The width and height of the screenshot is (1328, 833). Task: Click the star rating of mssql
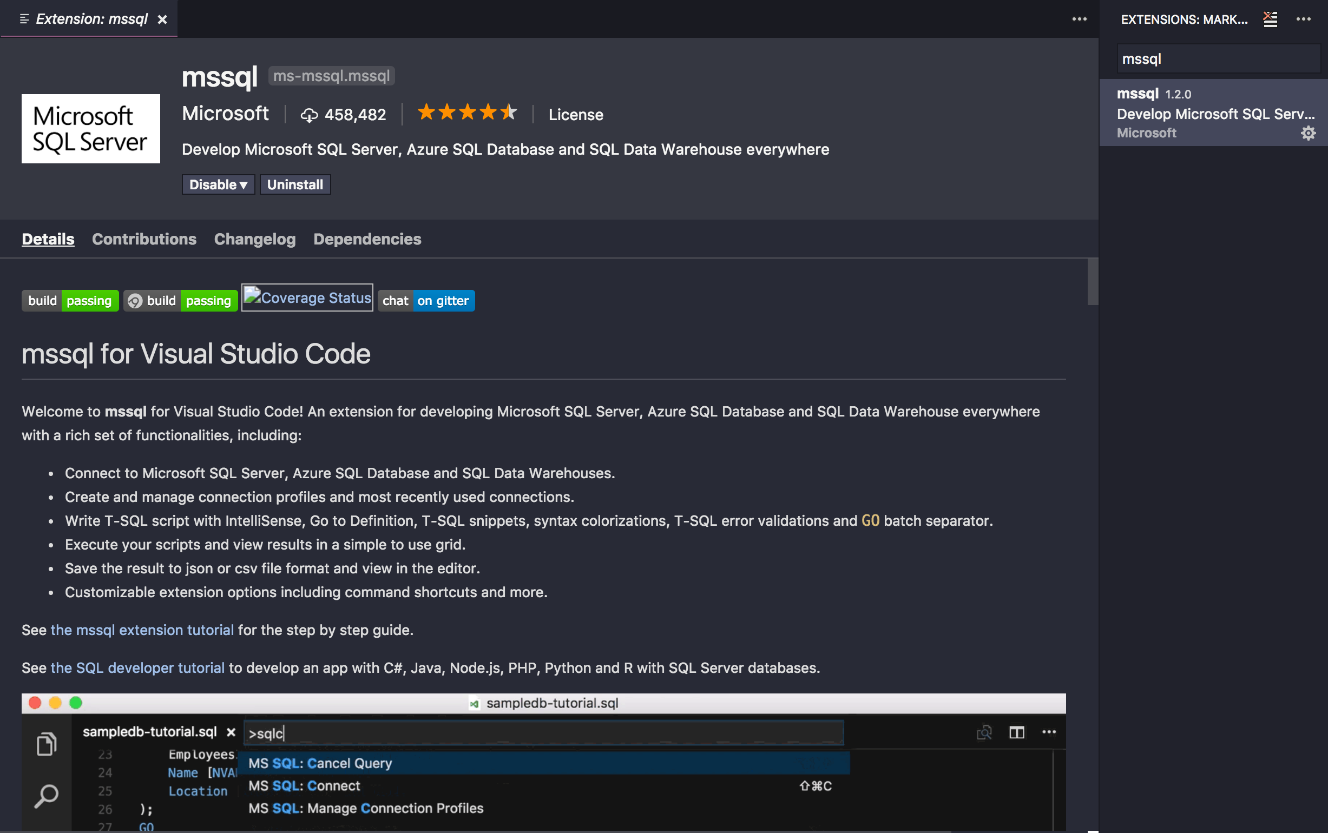point(466,114)
